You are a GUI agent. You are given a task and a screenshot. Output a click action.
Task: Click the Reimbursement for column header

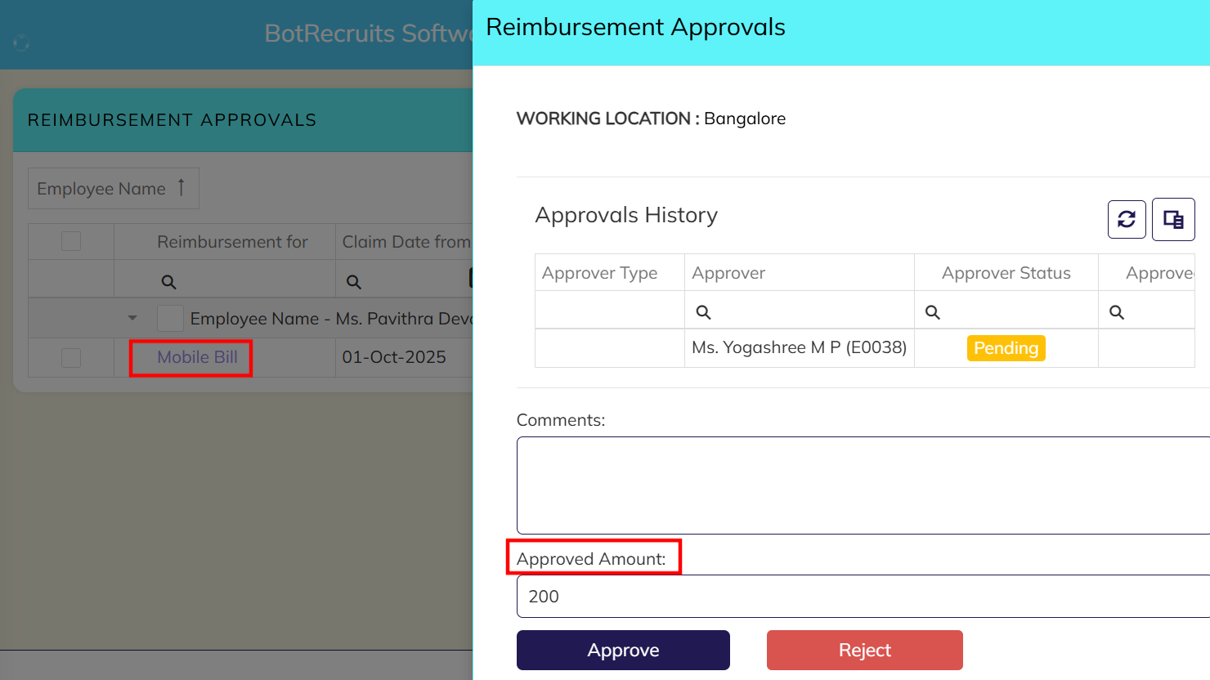click(232, 242)
